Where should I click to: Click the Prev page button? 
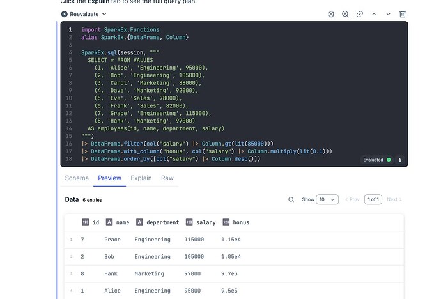[x=353, y=199]
